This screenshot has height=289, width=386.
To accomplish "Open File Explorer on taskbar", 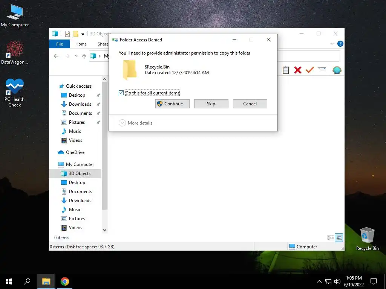I will [x=46, y=281].
